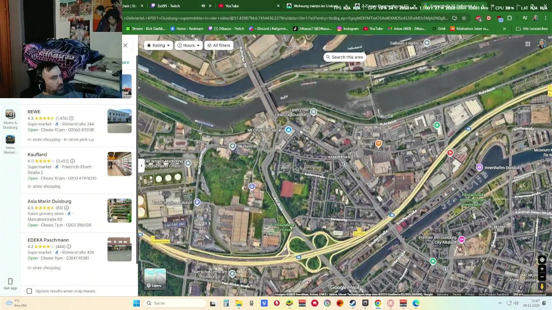This screenshot has width=552, height=310.
Task: Open Steam from the taskbar
Action: [x=352, y=303]
